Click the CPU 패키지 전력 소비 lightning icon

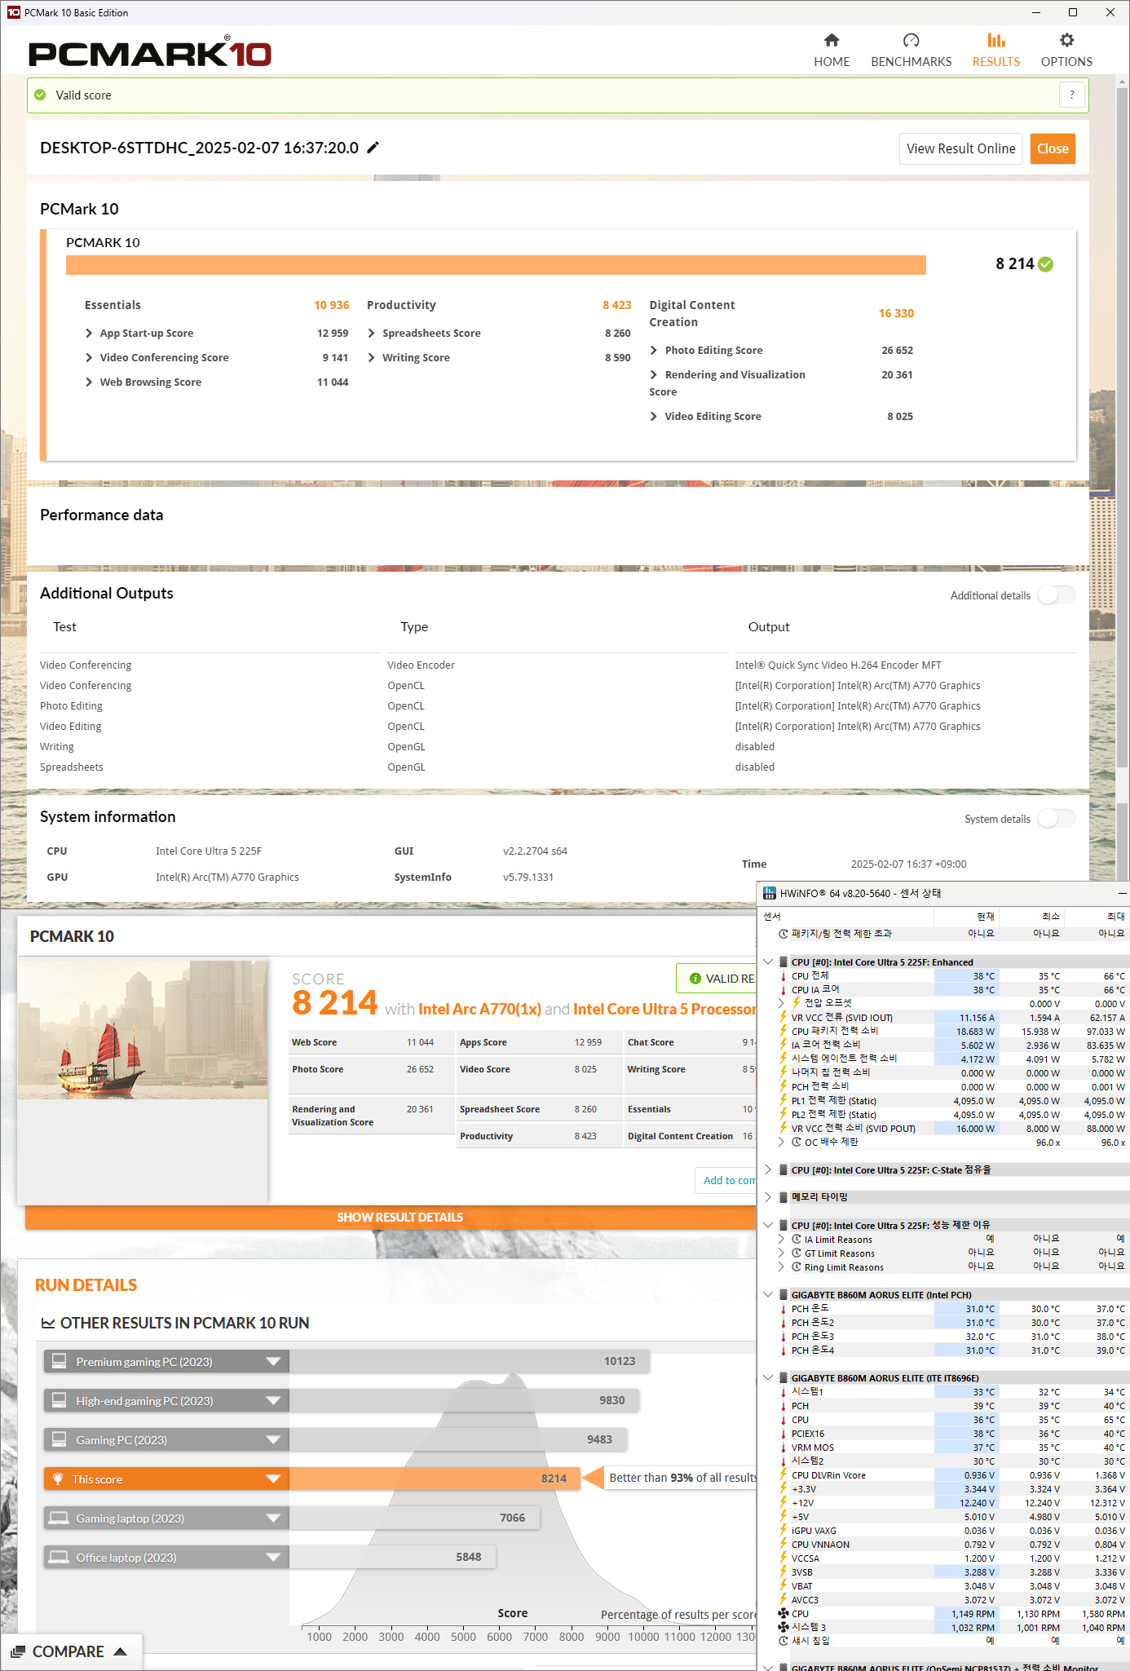pos(783,1031)
